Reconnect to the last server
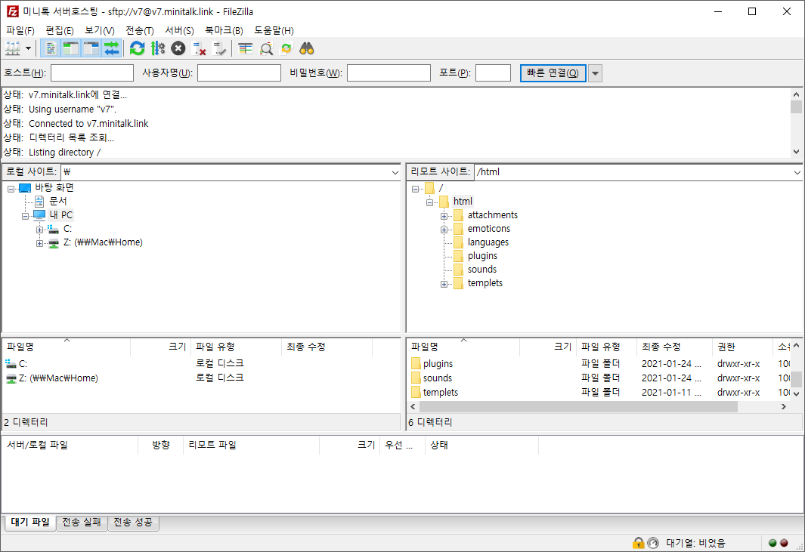 point(219,49)
